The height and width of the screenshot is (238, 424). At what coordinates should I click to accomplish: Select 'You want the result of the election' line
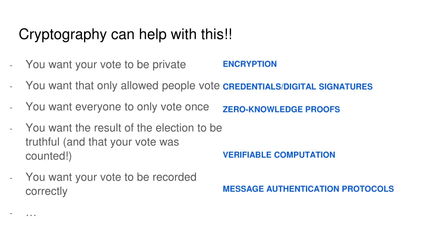[x=124, y=128]
